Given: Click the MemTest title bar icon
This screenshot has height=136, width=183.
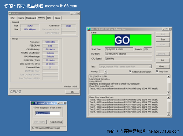Looking at the screenshot, I should click(33, 103).
